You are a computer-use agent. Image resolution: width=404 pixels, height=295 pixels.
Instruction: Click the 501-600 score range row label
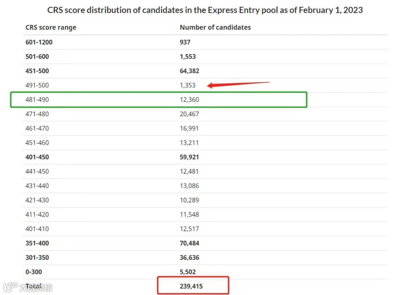[37, 57]
